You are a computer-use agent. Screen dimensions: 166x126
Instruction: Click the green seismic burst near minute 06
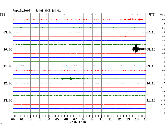tap(70, 79)
